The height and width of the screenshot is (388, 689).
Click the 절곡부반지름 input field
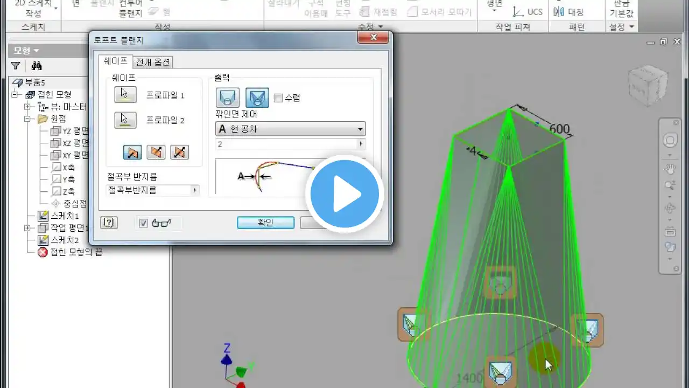tap(149, 190)
